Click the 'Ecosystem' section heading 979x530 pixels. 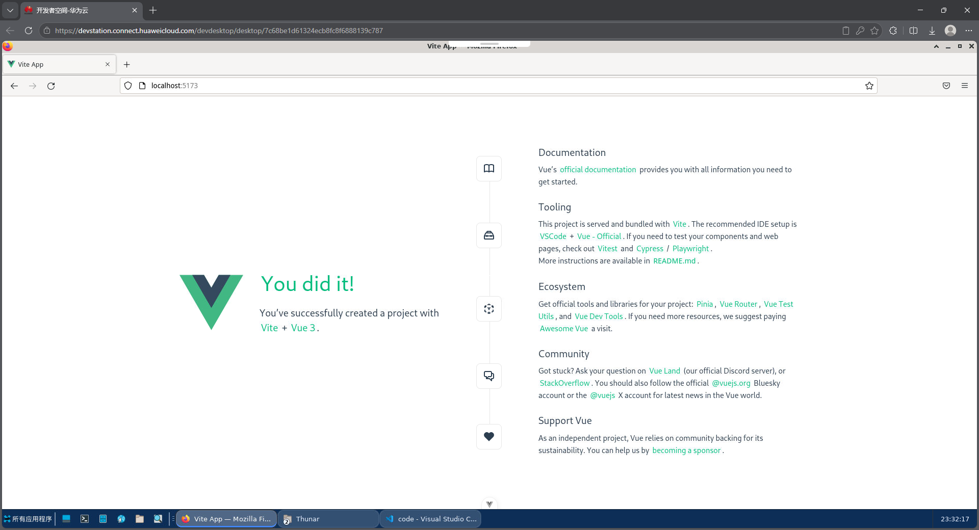561,287
